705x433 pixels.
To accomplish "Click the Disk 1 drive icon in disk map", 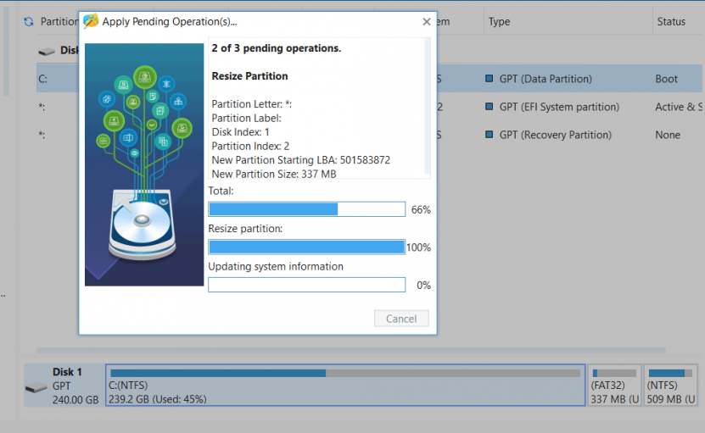I will (x=36, y=387).
